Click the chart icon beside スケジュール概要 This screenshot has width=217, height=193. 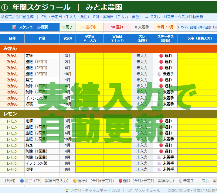(x=14, y=27)
